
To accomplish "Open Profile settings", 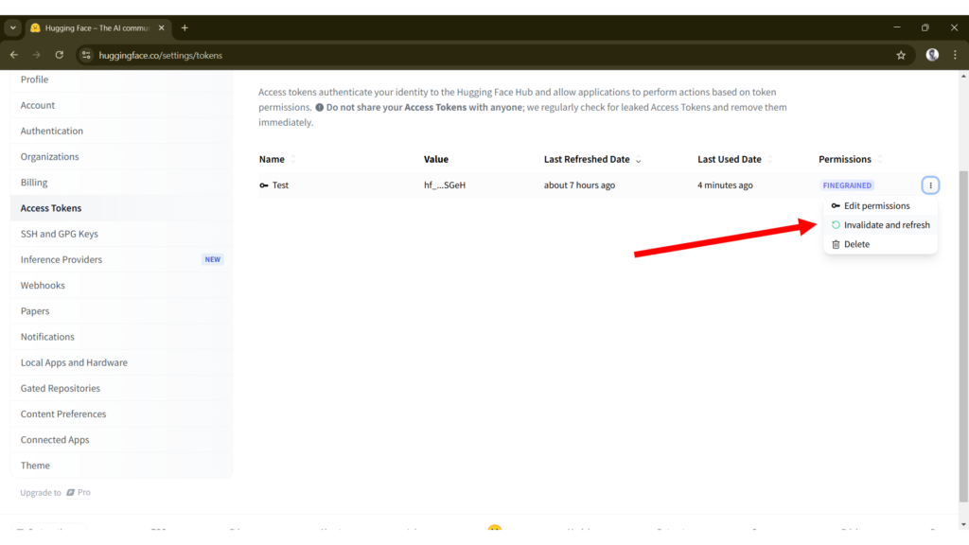I will [122, 79].
